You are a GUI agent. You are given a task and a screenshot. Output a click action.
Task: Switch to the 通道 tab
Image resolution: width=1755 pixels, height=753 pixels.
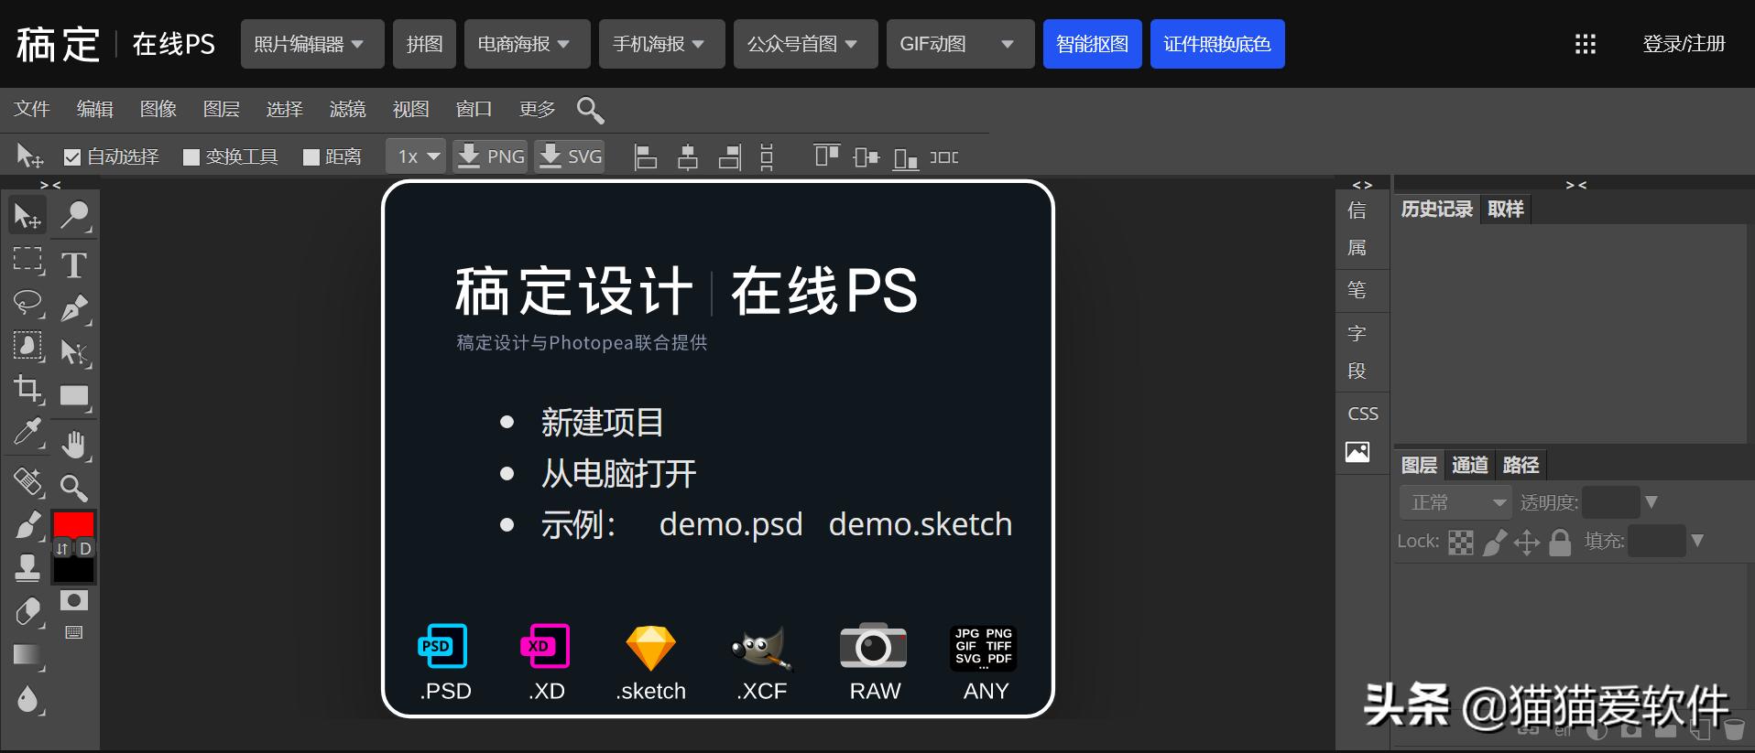pos(1470,466)
